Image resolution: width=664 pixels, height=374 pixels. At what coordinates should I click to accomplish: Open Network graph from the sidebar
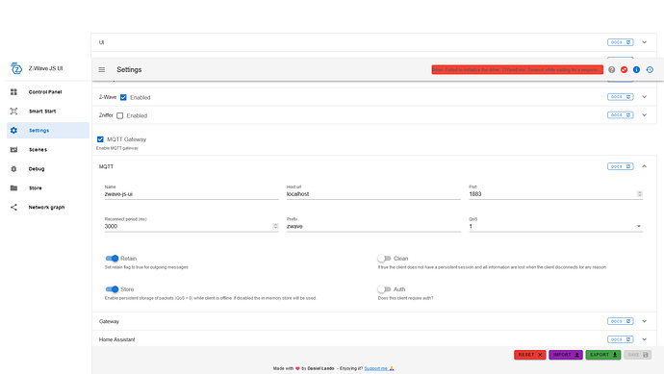coord(48,208)
